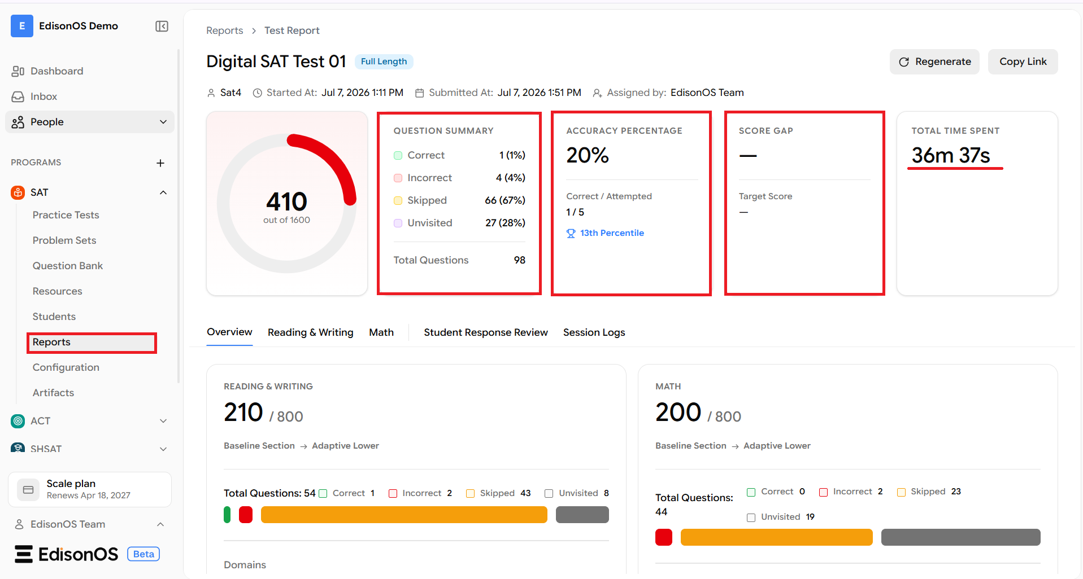Click the Scale plan card icon

click(28, 490)
